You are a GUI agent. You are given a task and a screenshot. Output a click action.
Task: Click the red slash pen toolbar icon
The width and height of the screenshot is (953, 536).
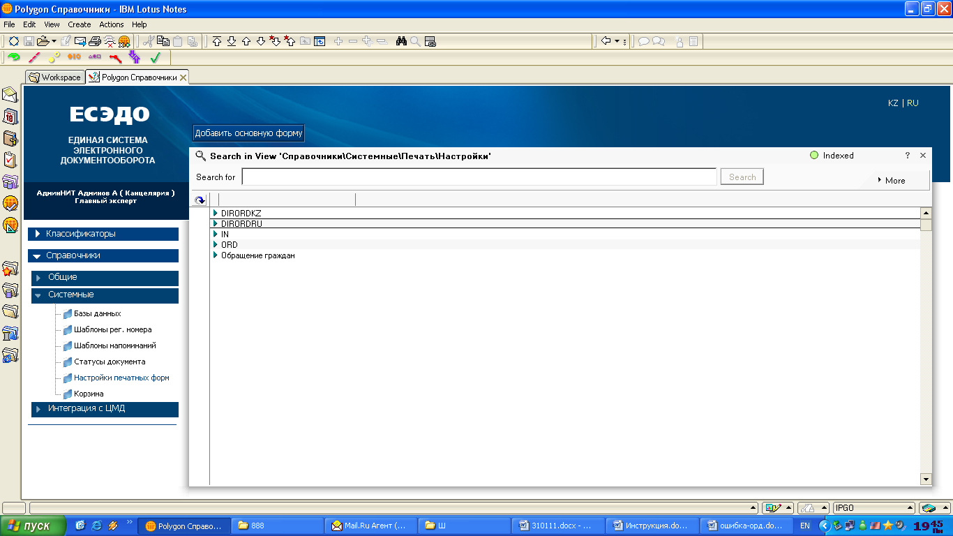tap(34, 58)
